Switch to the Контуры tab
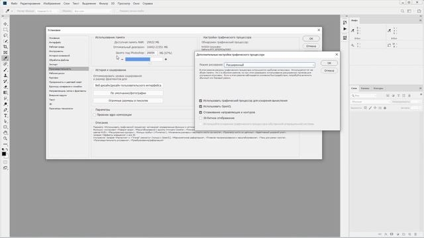This screenshot has width=424, height=238. [378, 88]
